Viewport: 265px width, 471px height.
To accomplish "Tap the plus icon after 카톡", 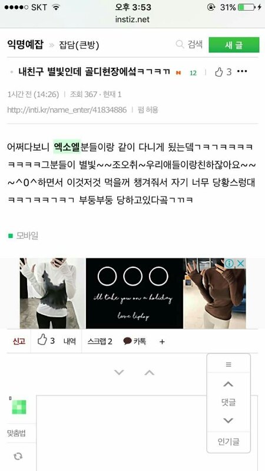I will 163,341.
